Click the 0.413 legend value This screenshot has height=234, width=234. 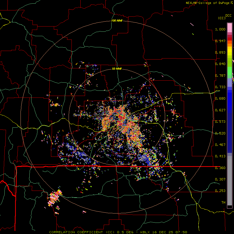pyautogui.click(x=220, y=156)
